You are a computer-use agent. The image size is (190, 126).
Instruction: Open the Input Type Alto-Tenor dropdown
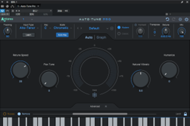tap(29, 28)
